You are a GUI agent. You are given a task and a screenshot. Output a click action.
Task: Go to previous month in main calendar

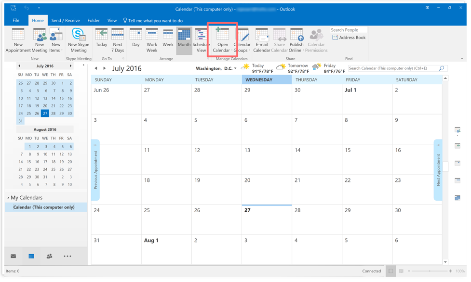coord(96,68)
